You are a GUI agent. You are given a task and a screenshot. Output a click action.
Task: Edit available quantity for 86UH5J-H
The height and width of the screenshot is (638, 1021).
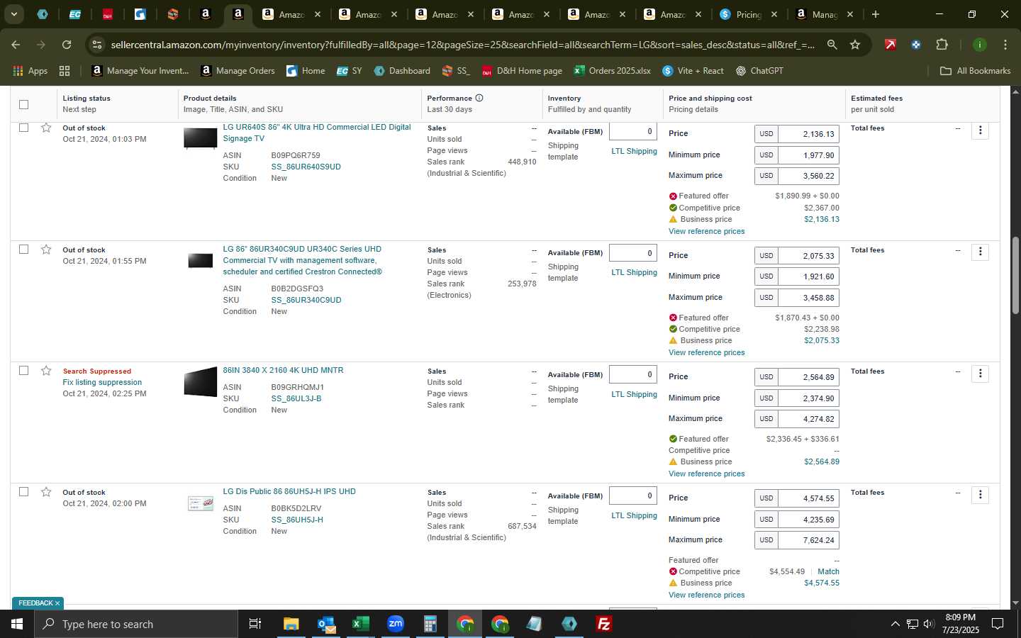(x=633, y=496)
